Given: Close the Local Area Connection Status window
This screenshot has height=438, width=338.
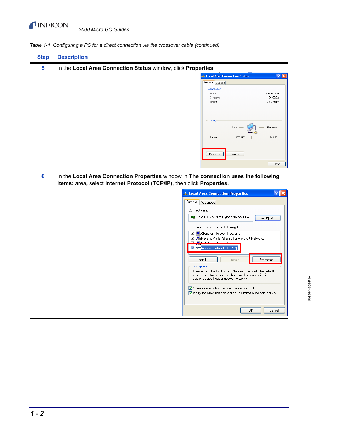Looking at the screenshot, I should 284,76.
